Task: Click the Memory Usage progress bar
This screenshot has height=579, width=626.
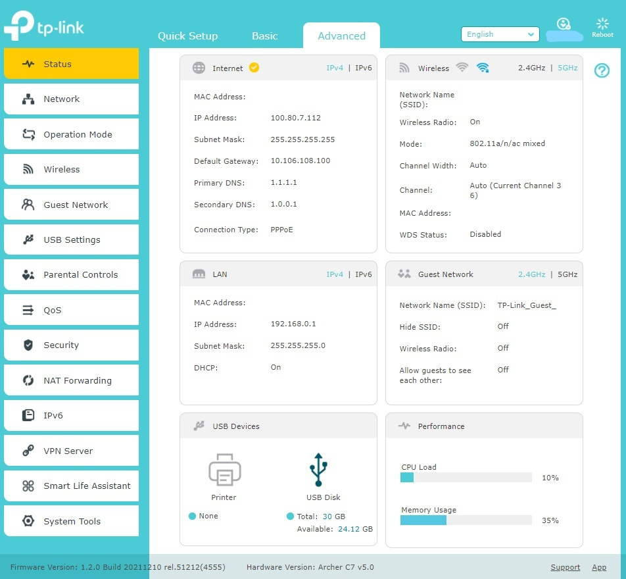Action: [x=466, y=520]
